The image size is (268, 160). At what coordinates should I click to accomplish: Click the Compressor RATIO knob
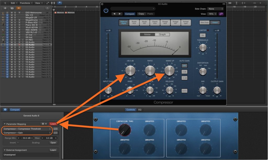(x=150, y=71)
